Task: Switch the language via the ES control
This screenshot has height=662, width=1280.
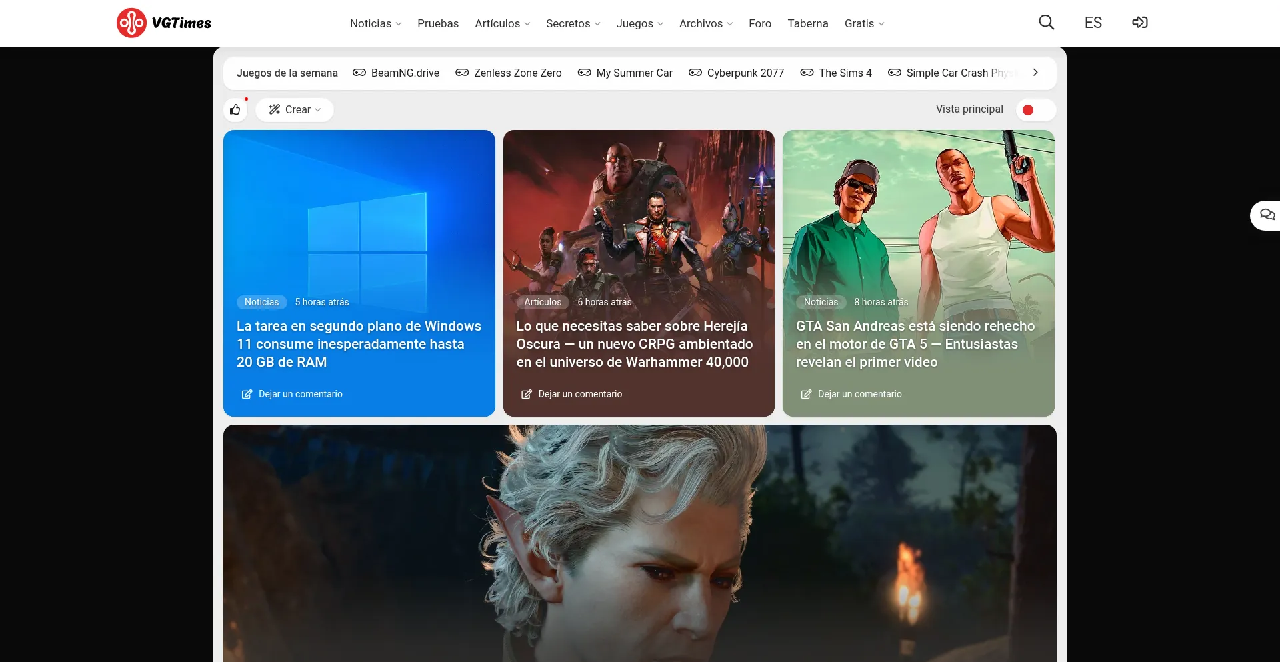Action: point(1093,22)
